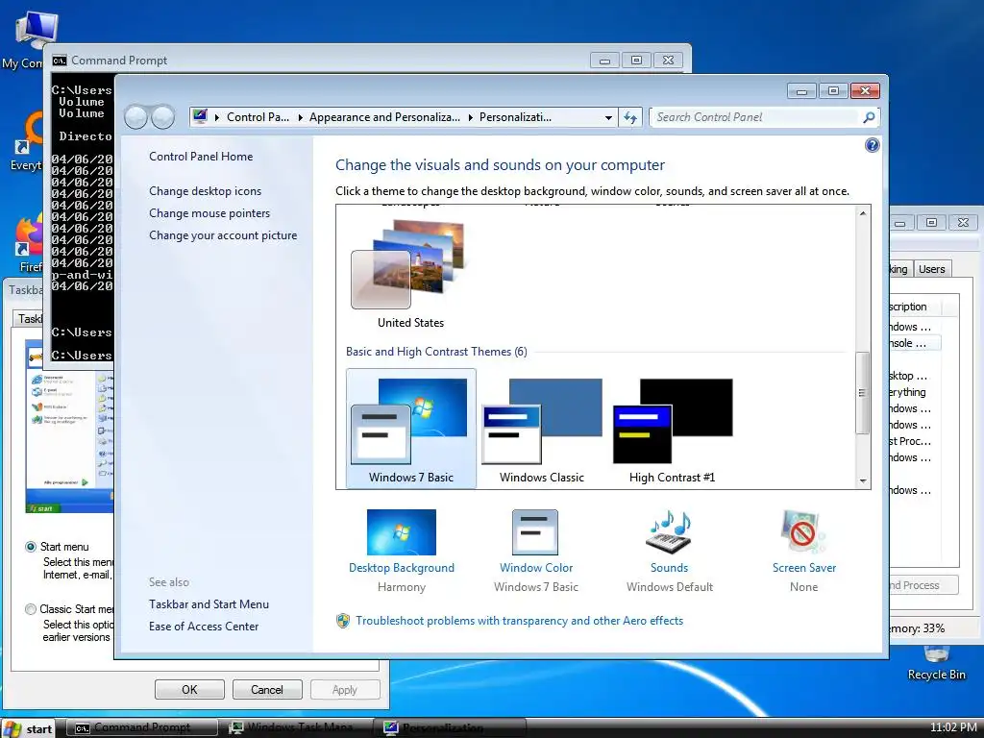The width and height of the screenshot is (984, 738).
Task: Click the shield icon beside Troubleshoot link
Action: (x=343, y=621)
